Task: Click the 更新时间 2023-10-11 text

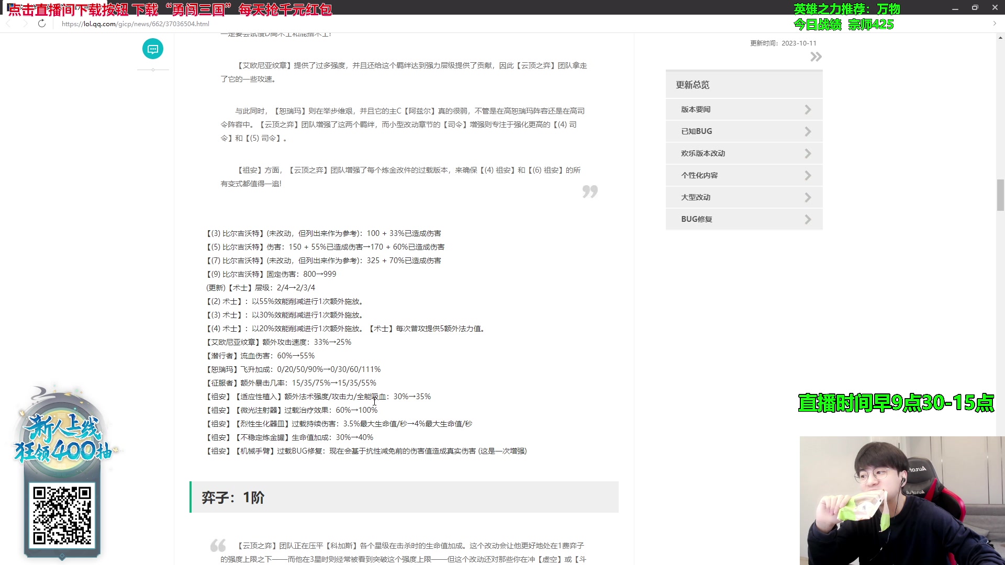Action: pyautogui.click(x=783, y=43)
